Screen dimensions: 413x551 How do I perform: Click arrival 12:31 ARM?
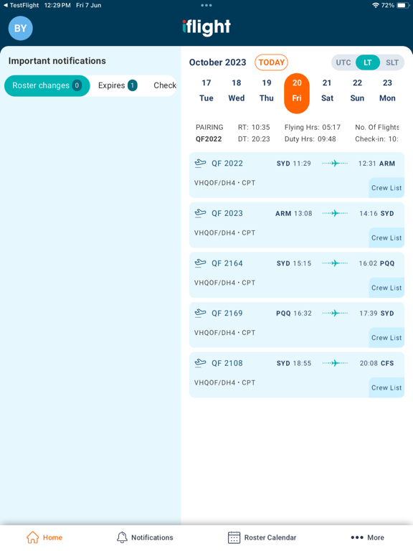pos(376,164)
